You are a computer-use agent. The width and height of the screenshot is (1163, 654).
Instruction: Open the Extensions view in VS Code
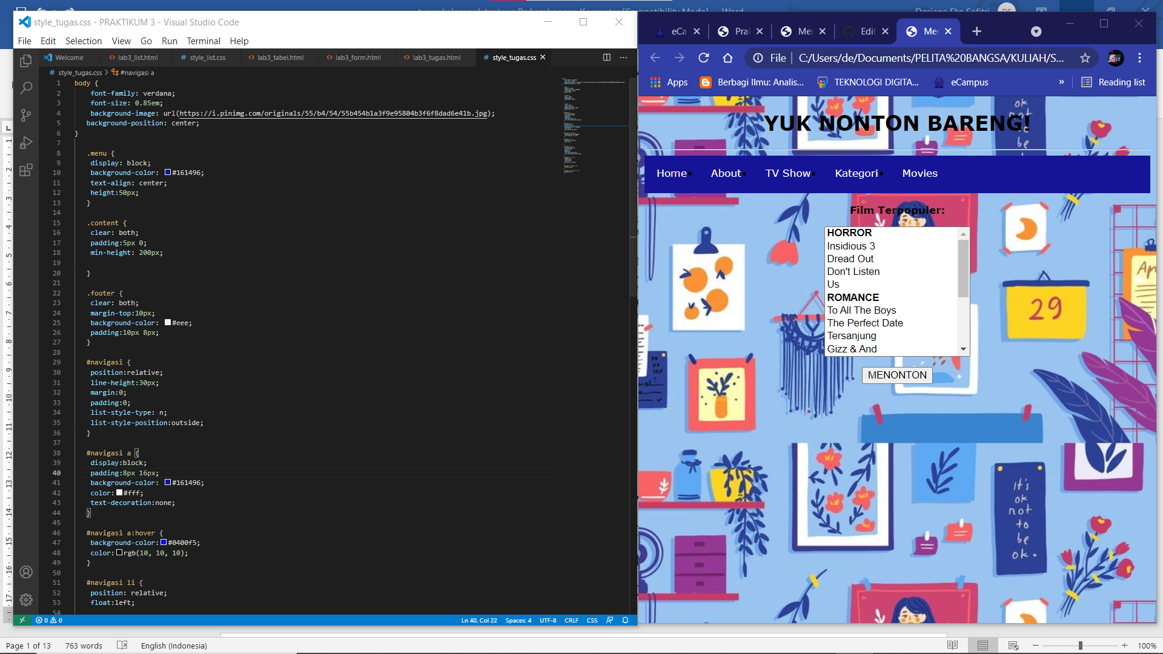25,170
